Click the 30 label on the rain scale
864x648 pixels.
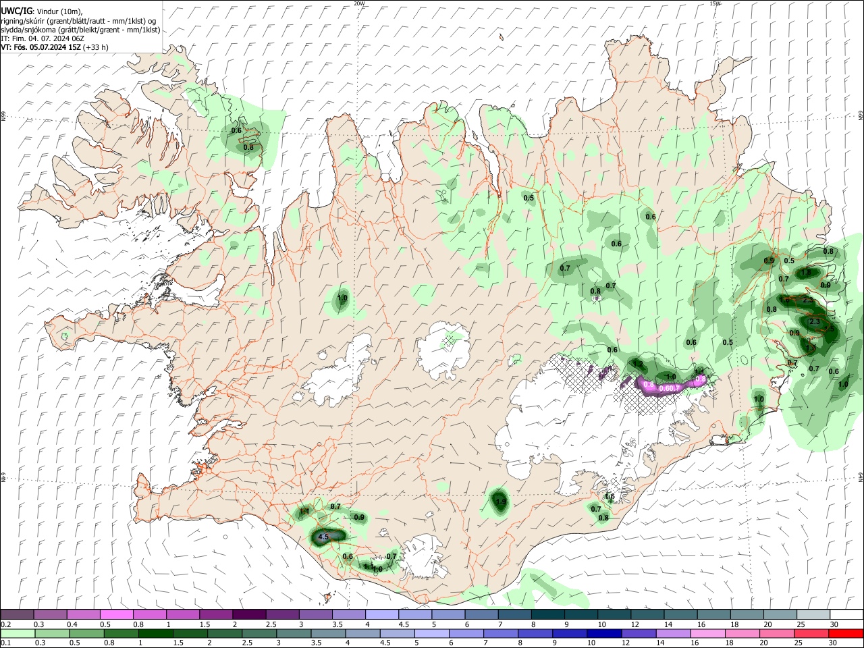point(834,643)
